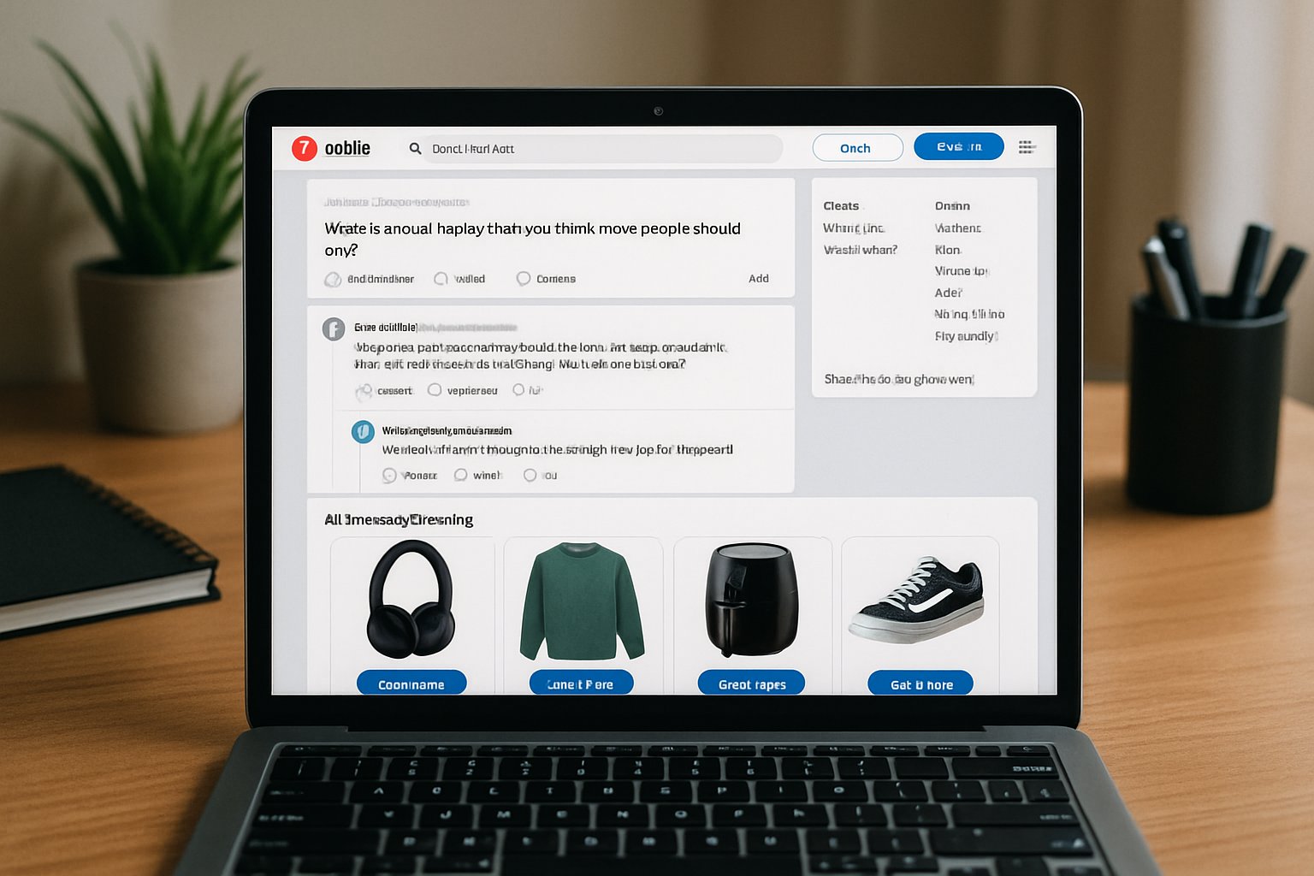
Task: Click the search input field
Action: click(599, 149)
